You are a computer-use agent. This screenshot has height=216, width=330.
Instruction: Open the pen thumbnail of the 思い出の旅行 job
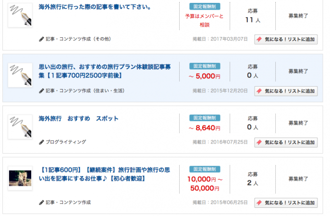click(x=20, y=75)
